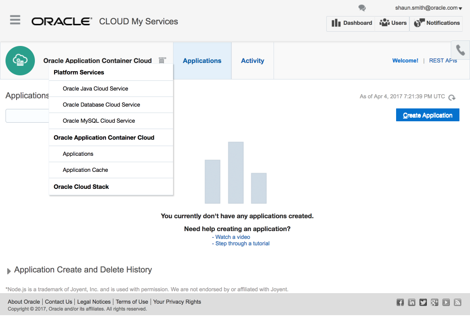Open Oracle's Twitter page
Viewport: 470px width, 317px height.
pos(423,302)
